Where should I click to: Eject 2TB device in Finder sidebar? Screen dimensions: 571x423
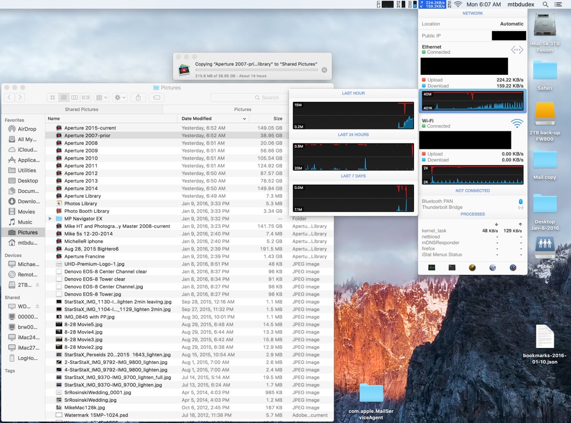(37, 285)
